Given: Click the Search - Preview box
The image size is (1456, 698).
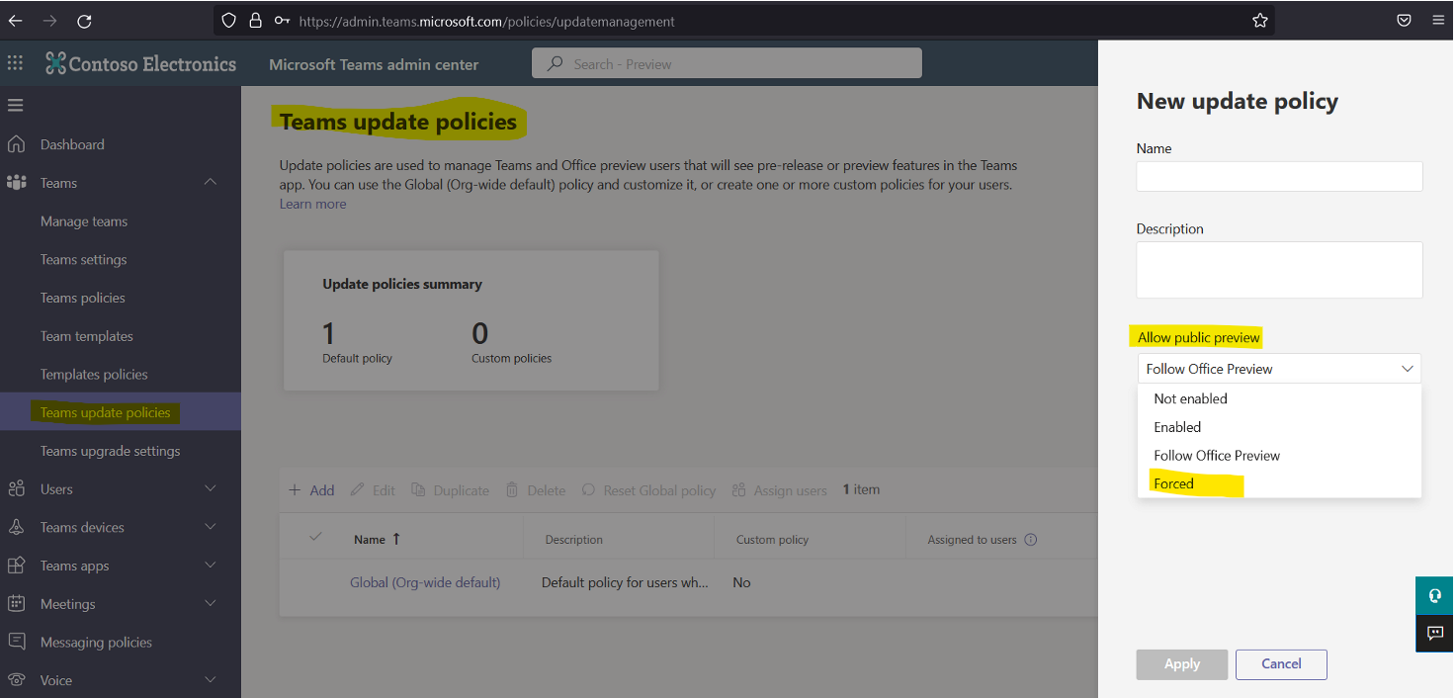Looking at the screenshot, I should point(727,64).
